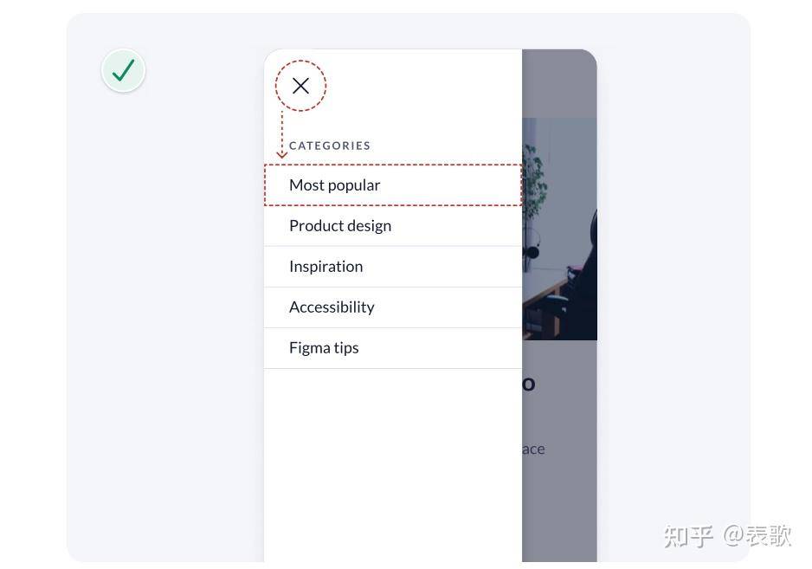Select the Most popular category
Viewport: 812px width, 569px height.
tap(392, 185)
